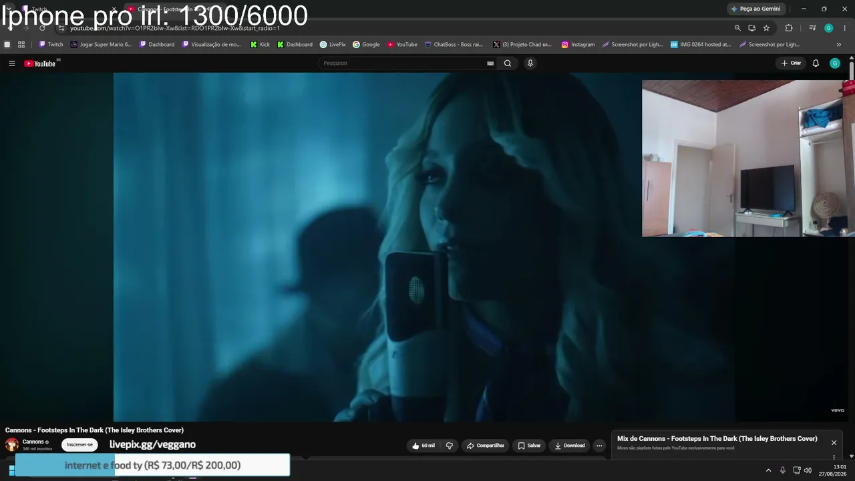Open the Chrome extensions puzzle icon
Screen dimensions: 855x481
coord(789,28)
